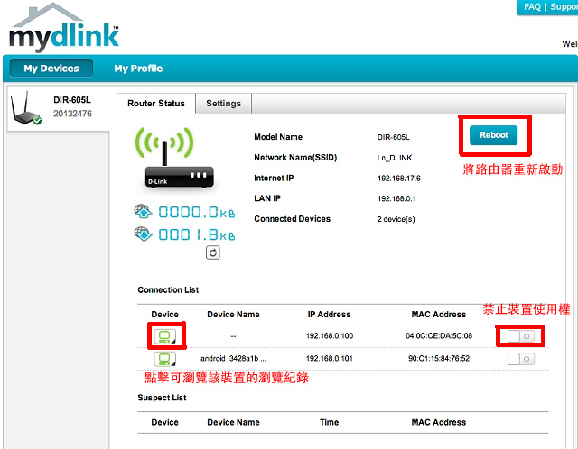Image resolution: width=578 pixels, height=449 pixels.
Task: Click the download traffic globe icon
Action: point(143,234)
